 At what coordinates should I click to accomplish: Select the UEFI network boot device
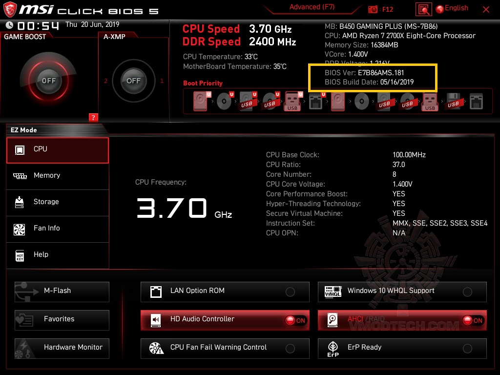pos(316,102)
